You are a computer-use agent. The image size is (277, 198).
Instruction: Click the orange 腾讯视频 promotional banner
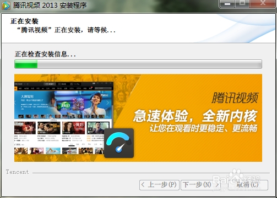tap(138, 118)
